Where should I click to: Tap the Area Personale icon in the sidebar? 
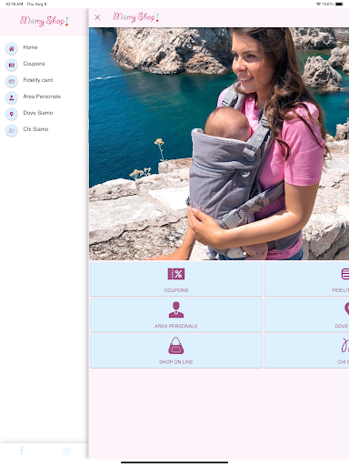12,97
